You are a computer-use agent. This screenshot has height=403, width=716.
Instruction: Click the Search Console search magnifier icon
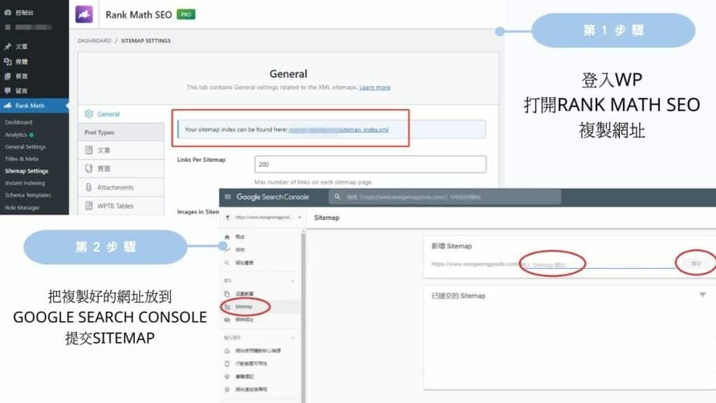click(x=337, y=197)
